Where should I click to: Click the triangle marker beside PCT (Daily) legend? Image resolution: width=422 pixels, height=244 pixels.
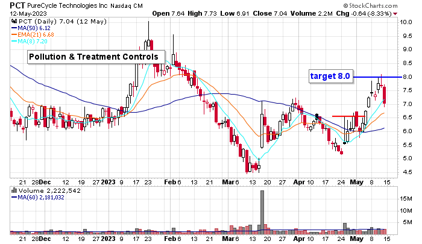[13, 22]
